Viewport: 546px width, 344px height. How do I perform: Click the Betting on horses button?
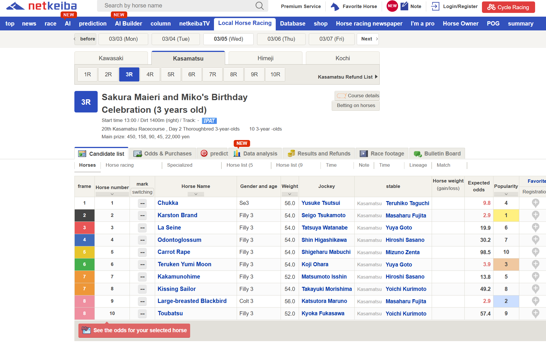[x=356, y=106]
